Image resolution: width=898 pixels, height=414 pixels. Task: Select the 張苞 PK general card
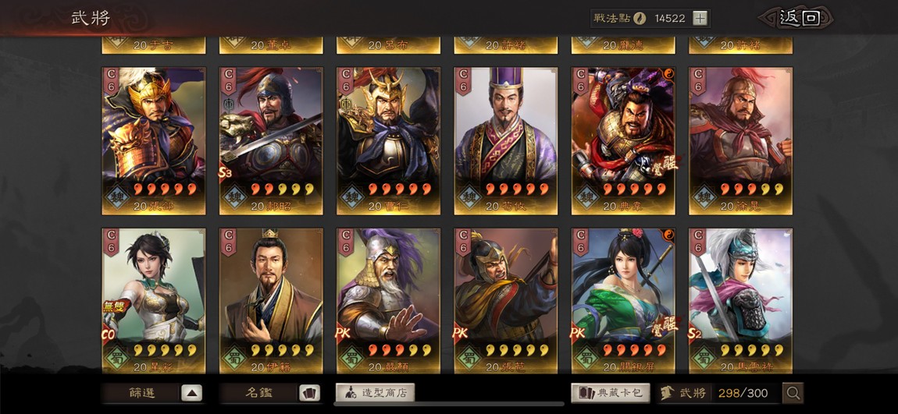pos(506,302)
